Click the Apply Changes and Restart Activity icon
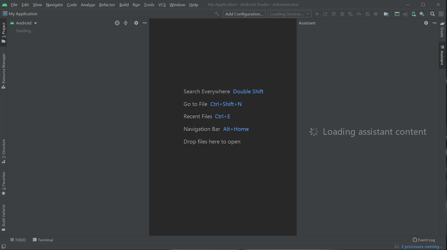Image resolution: width=447 pixels, height=250 pixels. 325,14
